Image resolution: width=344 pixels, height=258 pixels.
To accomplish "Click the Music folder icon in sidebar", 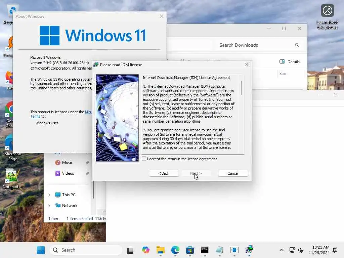I will pyautogui.click(x=58, y=163).
